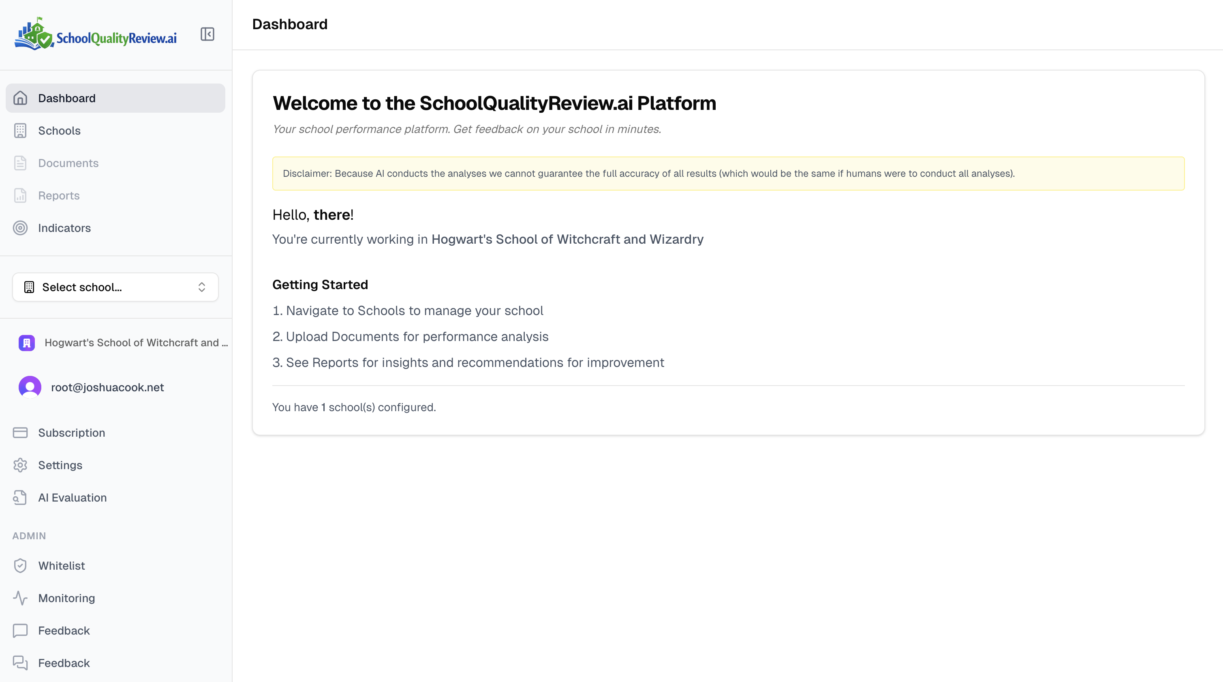The width and height of the screenshot is (1223, 682).
Task: Click the Dashboard home icon
Action: point(20,98)
